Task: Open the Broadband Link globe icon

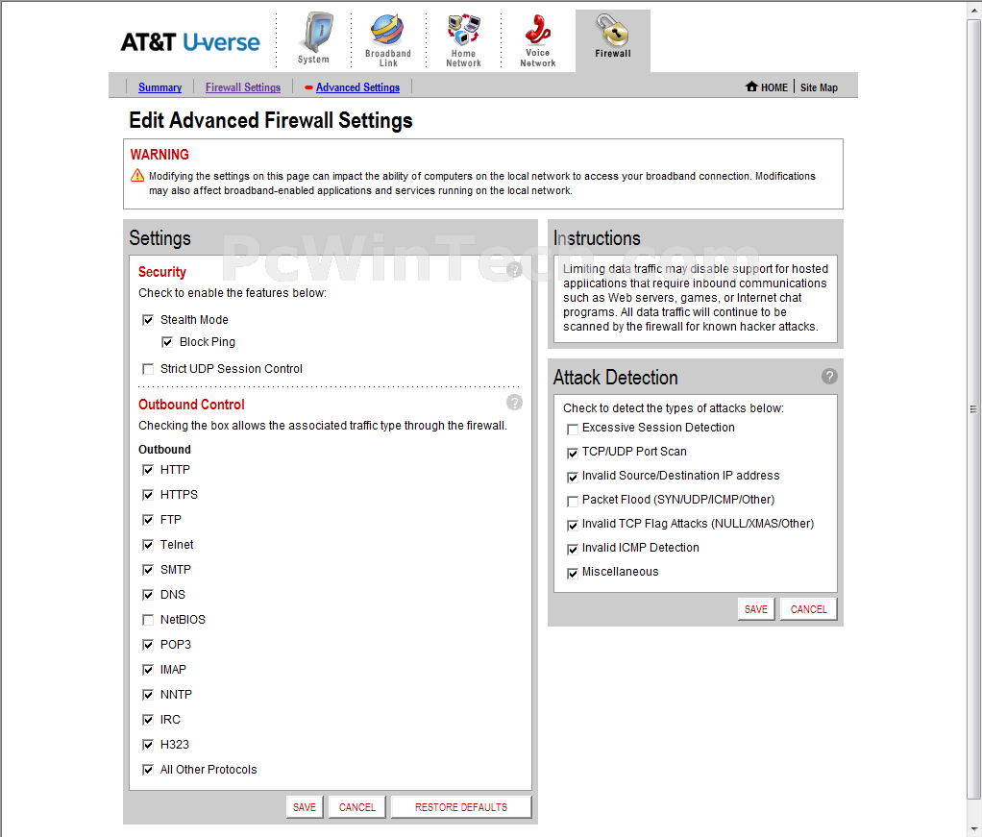Action: 387,32
